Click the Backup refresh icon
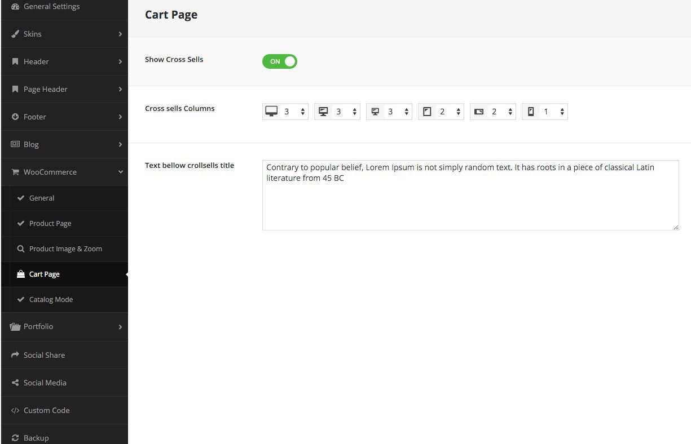The image size is (691, 444). tap(15, 438)
